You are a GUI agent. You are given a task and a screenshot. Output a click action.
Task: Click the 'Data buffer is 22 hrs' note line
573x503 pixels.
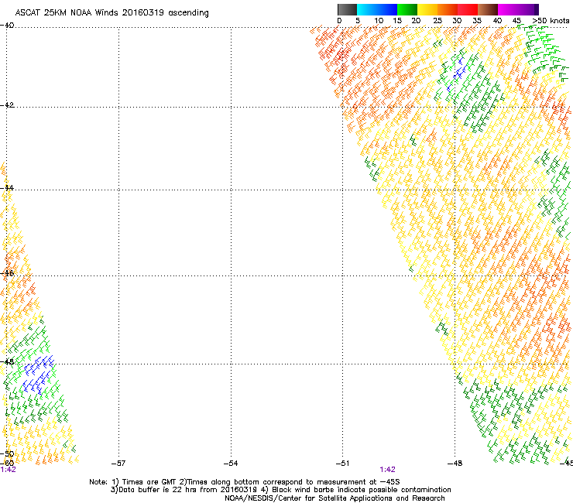click(x=280, y=490)
